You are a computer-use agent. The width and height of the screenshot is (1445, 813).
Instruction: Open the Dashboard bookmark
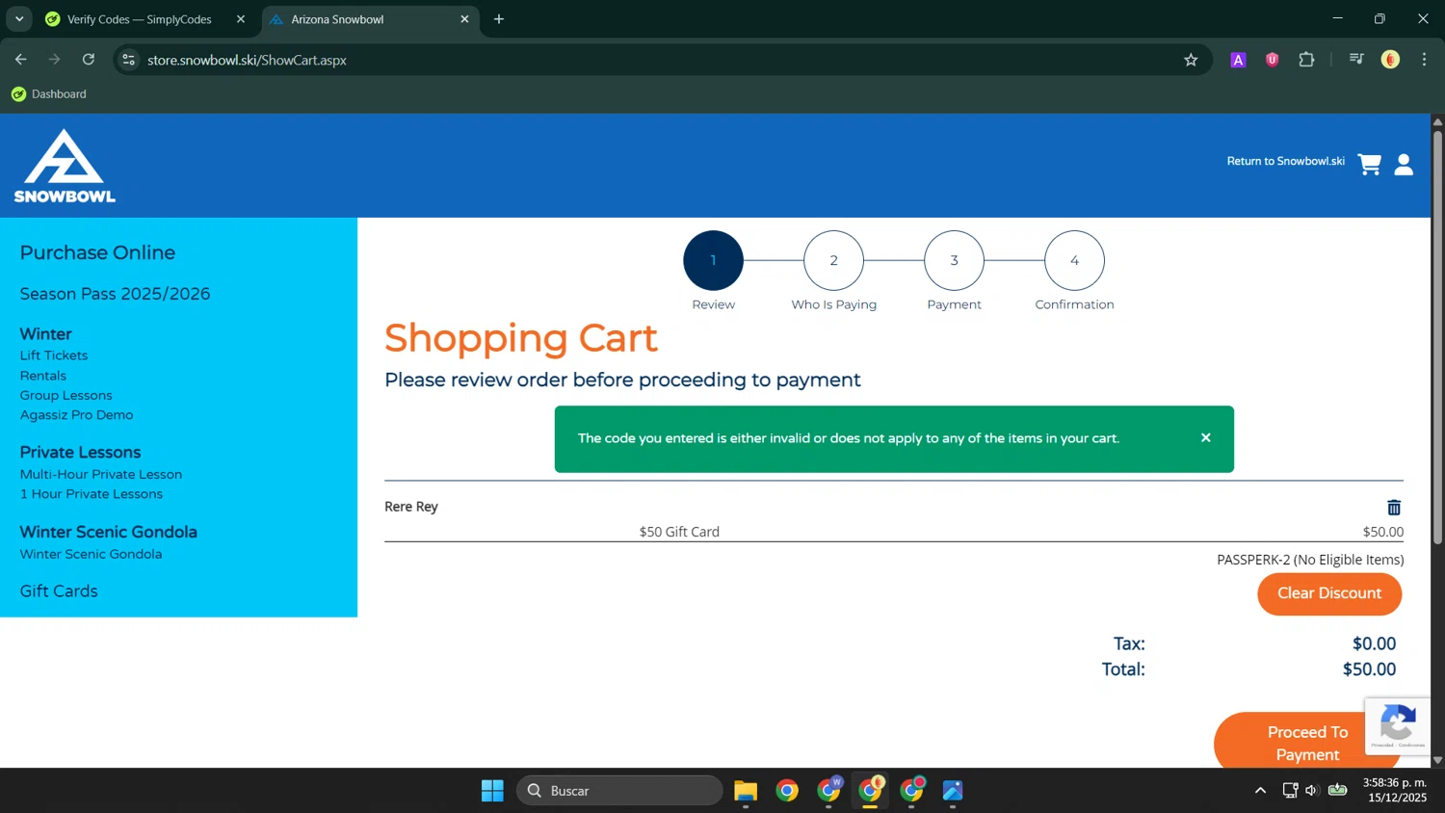click(x=49, y=93)
